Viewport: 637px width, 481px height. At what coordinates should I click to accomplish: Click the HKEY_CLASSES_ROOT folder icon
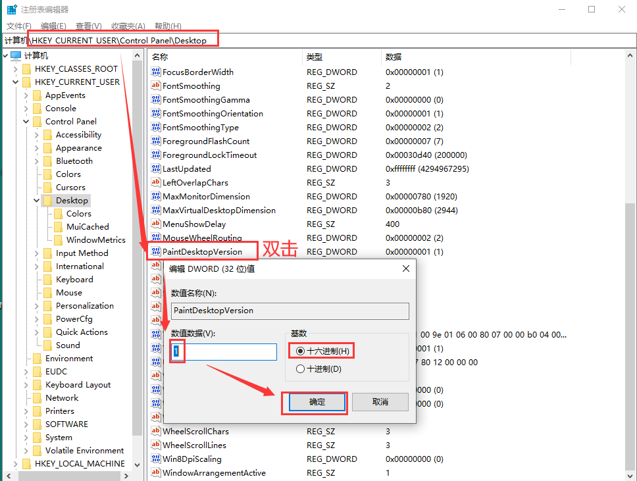[26, 68]
